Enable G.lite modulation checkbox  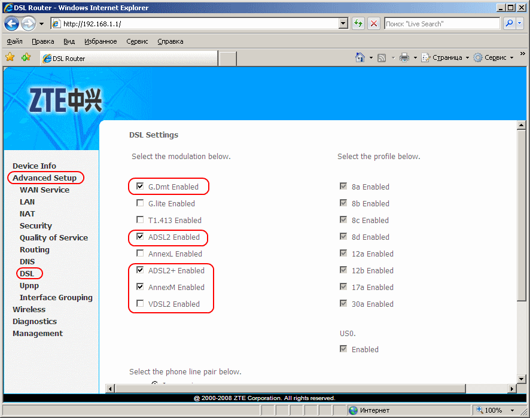click(140, 203)
